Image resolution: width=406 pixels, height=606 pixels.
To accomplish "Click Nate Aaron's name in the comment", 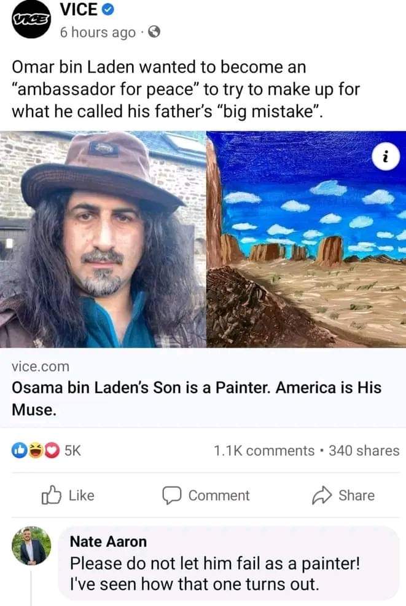I will point(108,541).
